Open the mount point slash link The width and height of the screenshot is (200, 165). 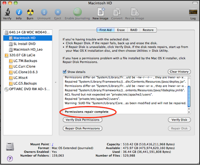coord(52,144)
